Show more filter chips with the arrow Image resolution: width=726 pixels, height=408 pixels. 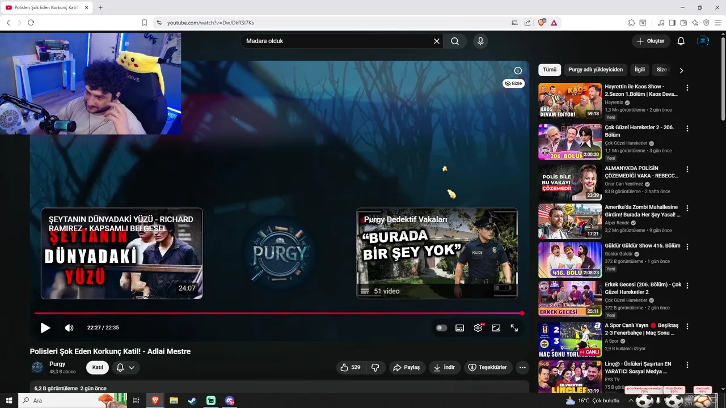[681, 70]
